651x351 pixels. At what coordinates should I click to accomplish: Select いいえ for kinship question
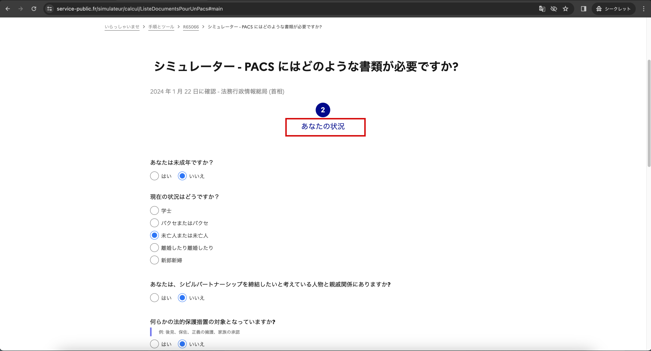pyautogui.click(x=182, y=298)
